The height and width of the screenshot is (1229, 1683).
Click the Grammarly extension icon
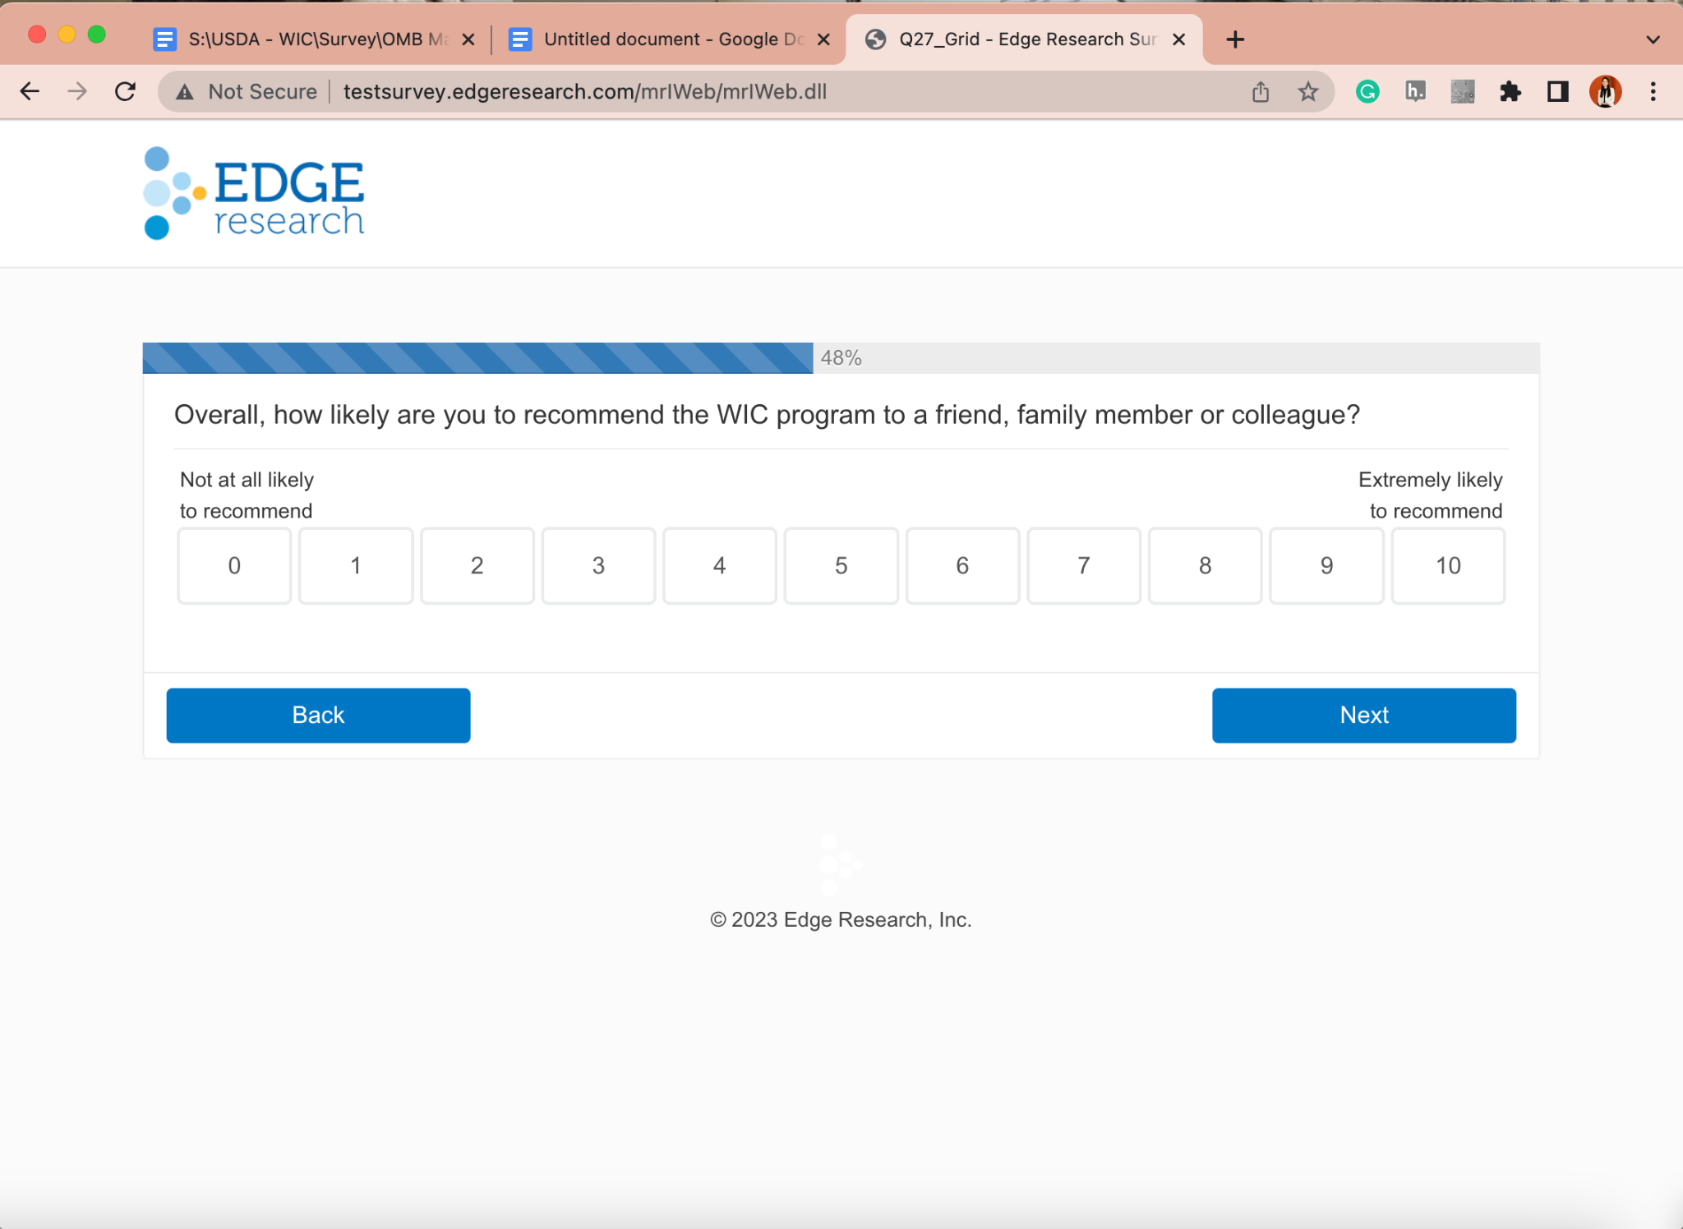[x=1367, y=91]
